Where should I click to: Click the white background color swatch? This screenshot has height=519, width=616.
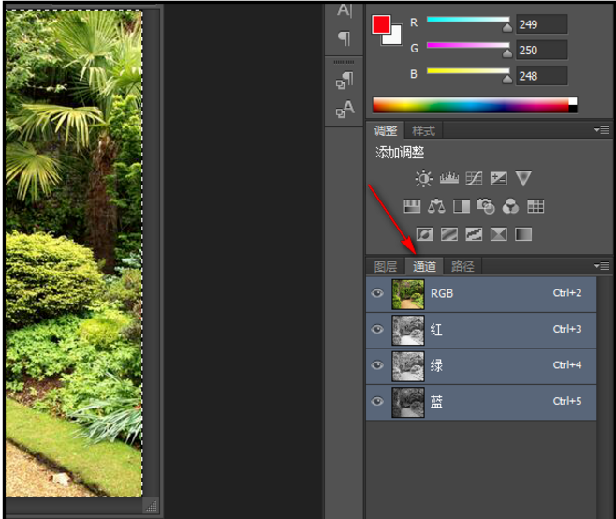pos(395,37)
